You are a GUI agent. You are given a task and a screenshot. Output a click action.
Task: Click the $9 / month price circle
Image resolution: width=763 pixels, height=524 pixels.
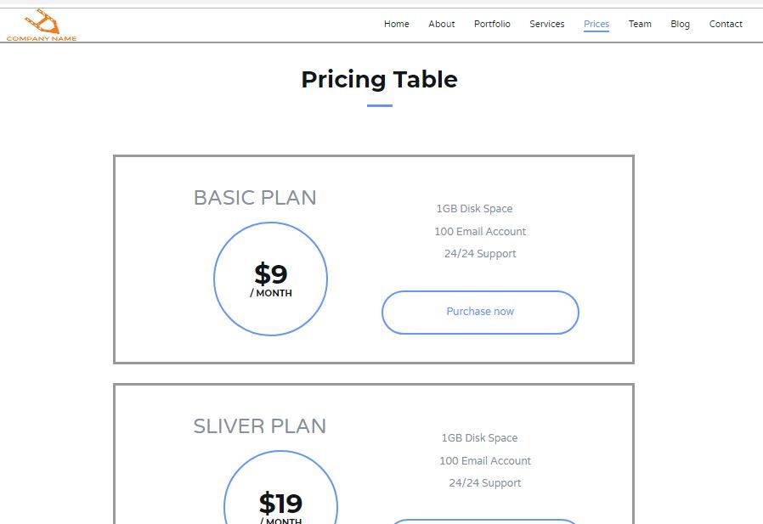coord(270,279)
